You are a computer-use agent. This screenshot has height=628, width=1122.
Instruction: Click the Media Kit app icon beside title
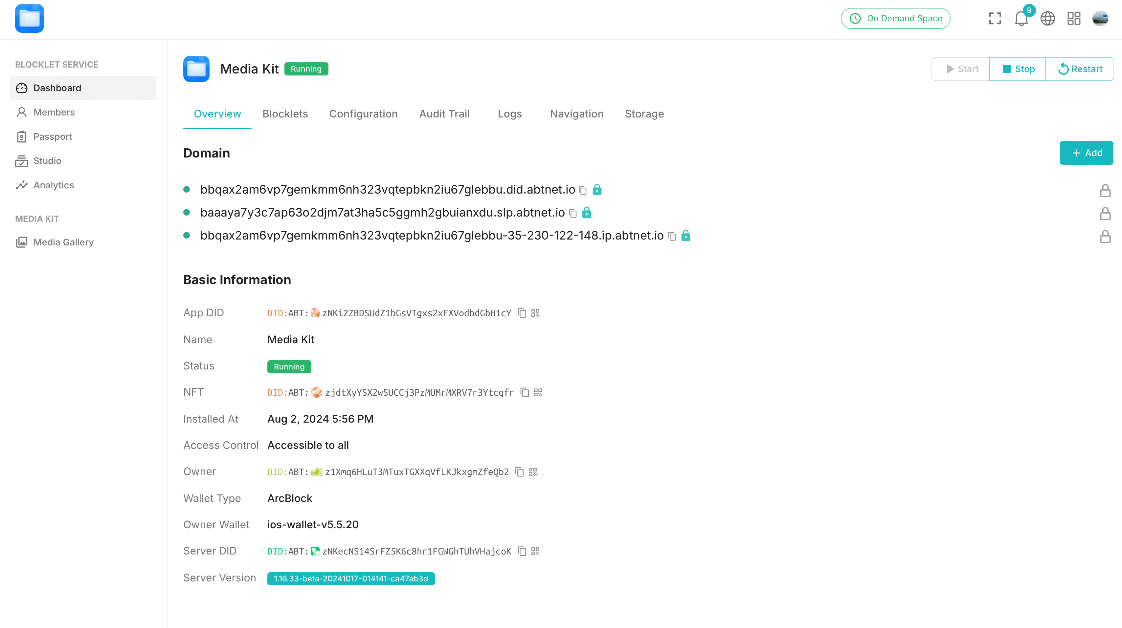click(x=196, y=69)
